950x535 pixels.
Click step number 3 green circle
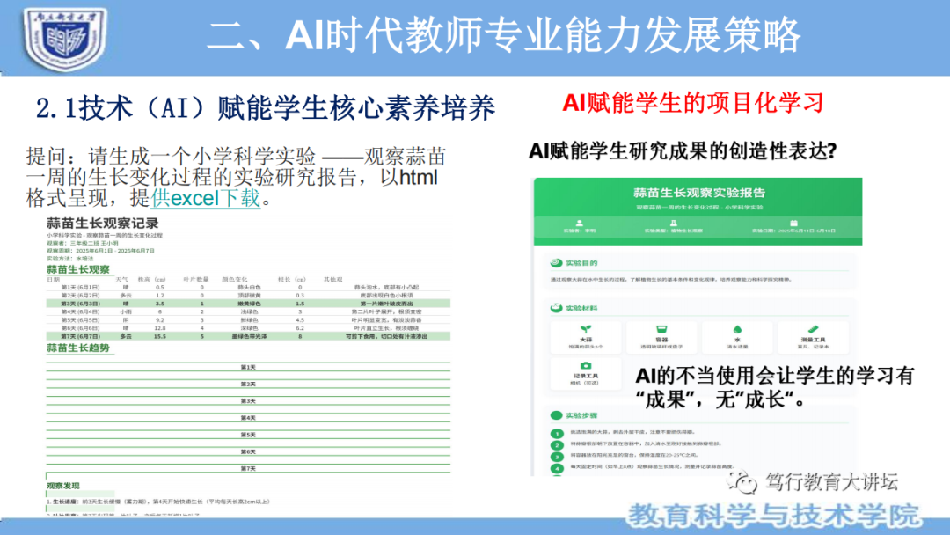click(x=557, y=457)
